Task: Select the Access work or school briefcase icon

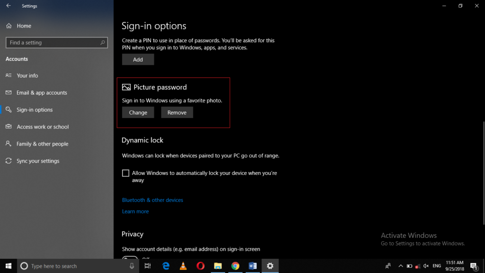Action: pyautogui.click(x=9, y=127)
